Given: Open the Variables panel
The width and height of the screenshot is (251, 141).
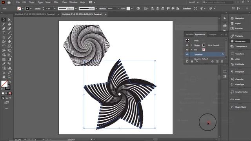Looking at the screenshot, I should [239, 36].
